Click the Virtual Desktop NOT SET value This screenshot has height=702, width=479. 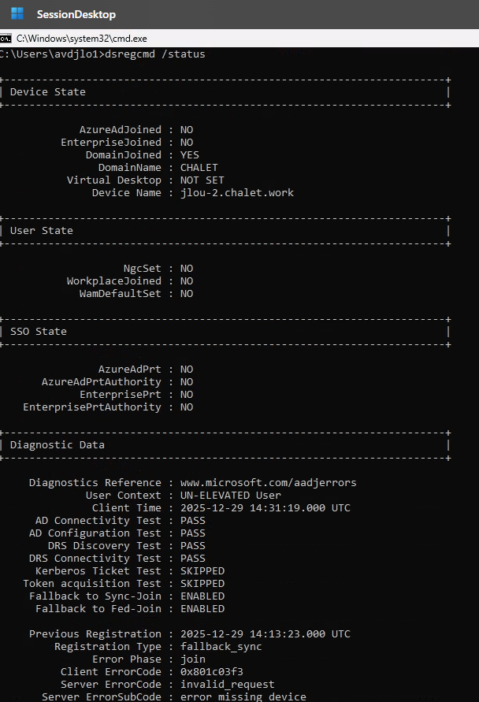tap(202, 180)
